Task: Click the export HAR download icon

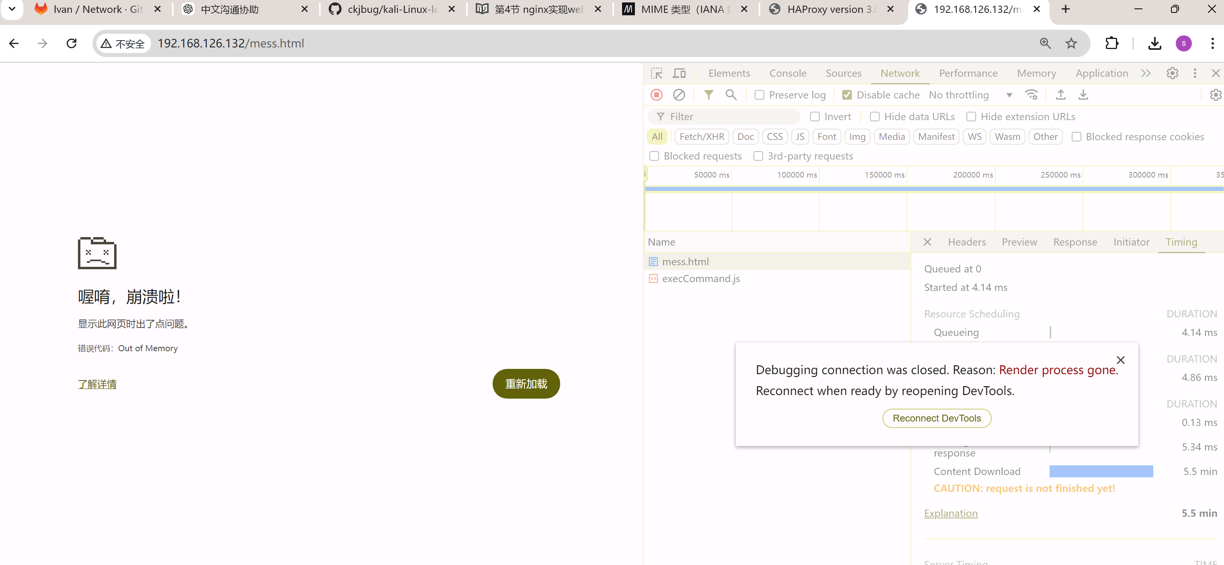Action: (x=1083, y=95)
